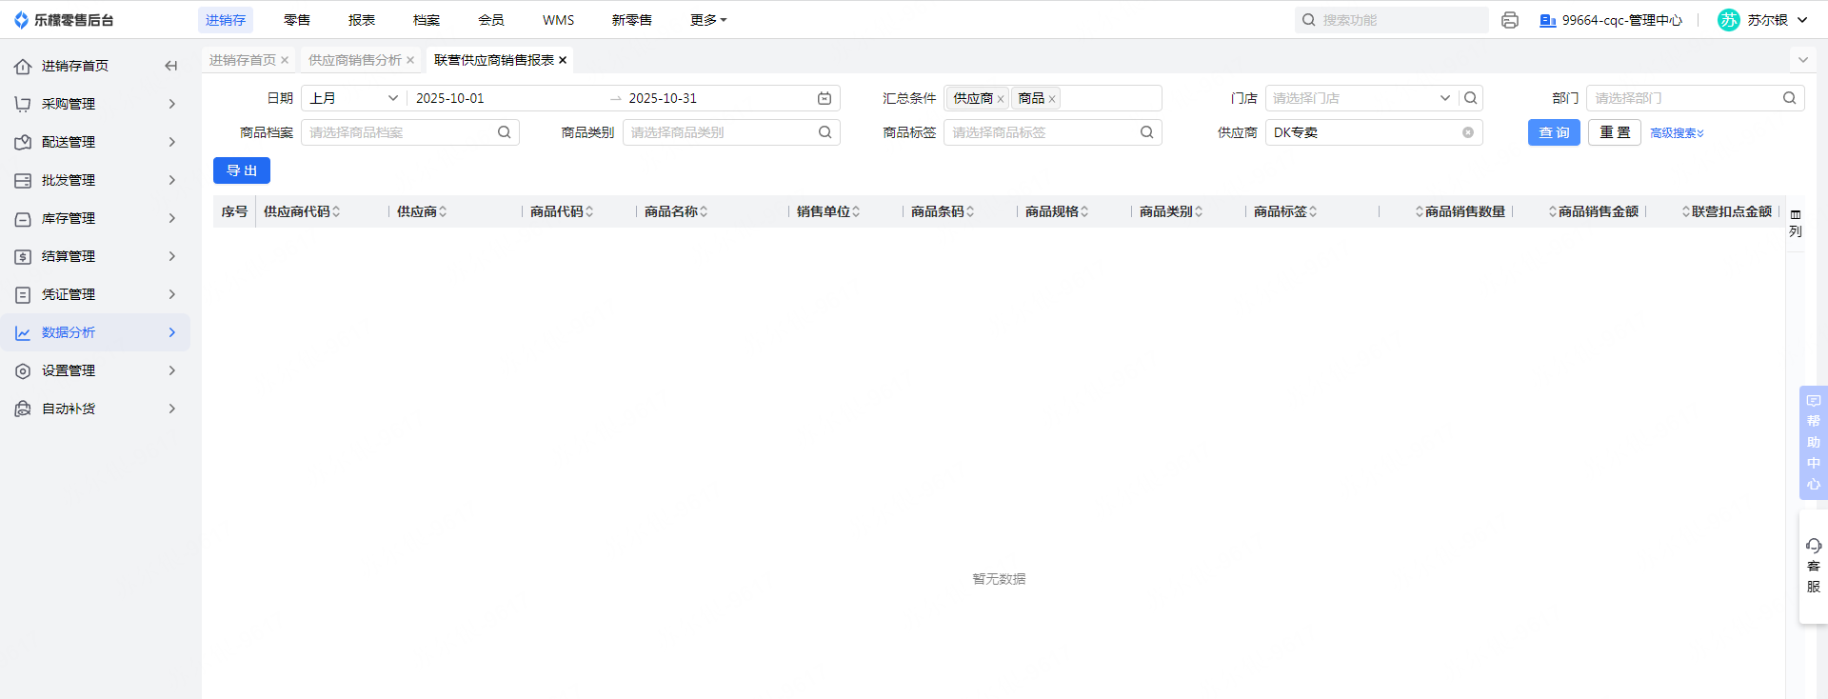Click search icon in 商品标签 field

1147,132
